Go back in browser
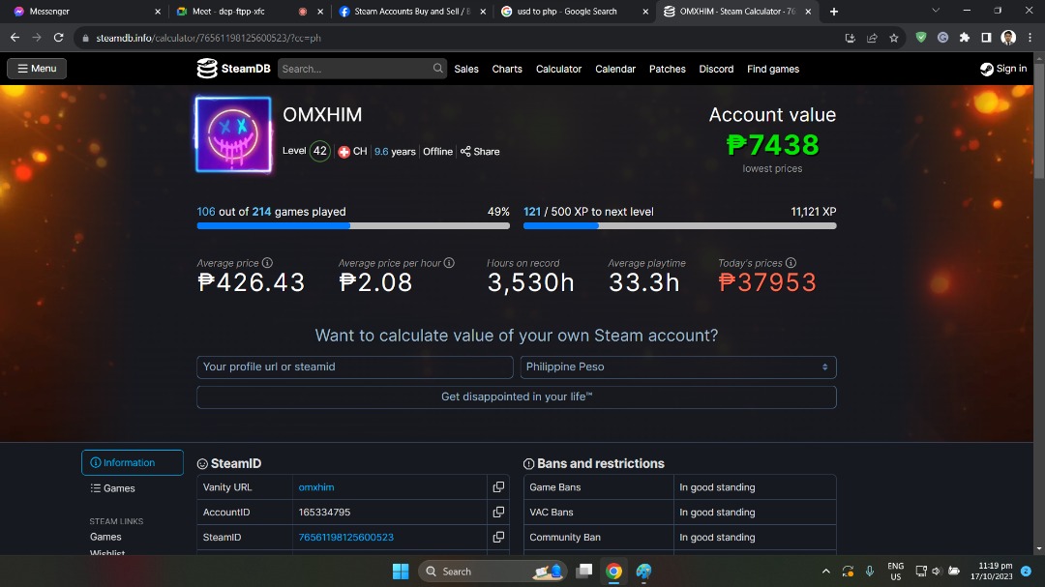Image resolution: width=1045 pixels, height=587 pixels. (x=15, y=38)
